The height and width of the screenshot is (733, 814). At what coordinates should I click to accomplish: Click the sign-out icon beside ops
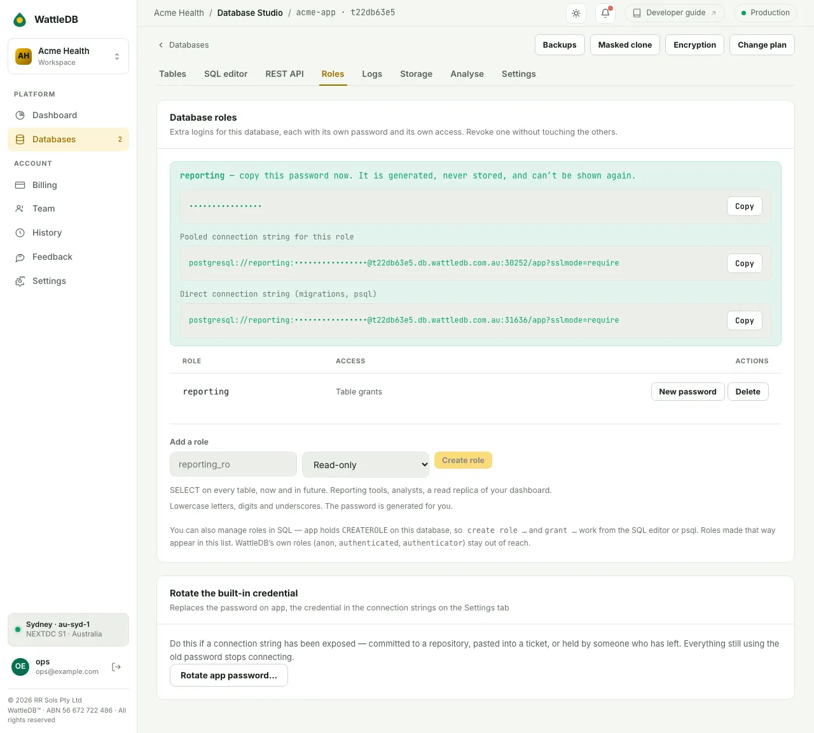click(116, 667)
